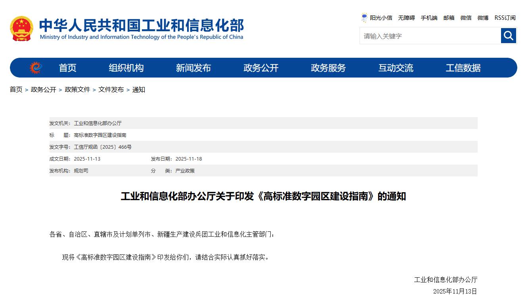Click the 无障碍 accessibility link
The height and width of the screenshot is (303, 528).
tap(406, 18)
